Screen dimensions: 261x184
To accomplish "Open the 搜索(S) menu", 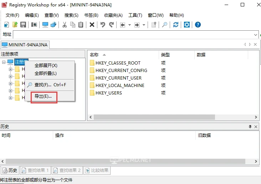I will tap(71, 15).
